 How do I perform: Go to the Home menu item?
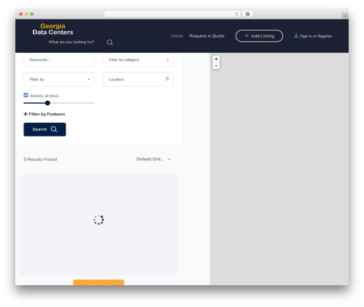click(x=177, y=36)
